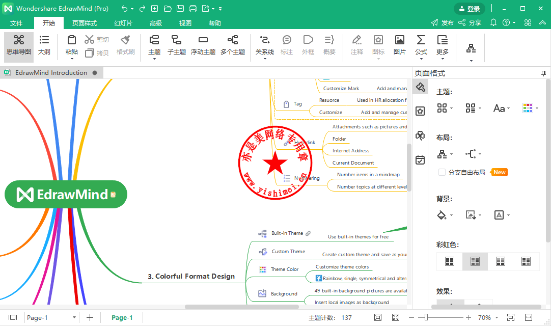The height and width of the screenshot is (326, 551).
Task: Open the background fill color dropdown
Action: pyautogui.click(x=445, y=215)
